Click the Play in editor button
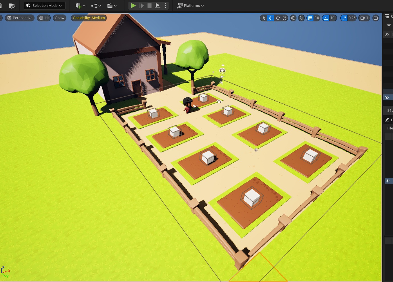This screenshot has width=393, height=282. point(133,5)
